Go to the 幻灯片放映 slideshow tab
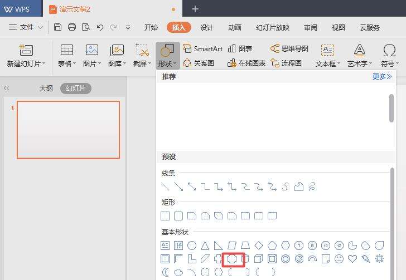406x280 pixels. (273, 27)
